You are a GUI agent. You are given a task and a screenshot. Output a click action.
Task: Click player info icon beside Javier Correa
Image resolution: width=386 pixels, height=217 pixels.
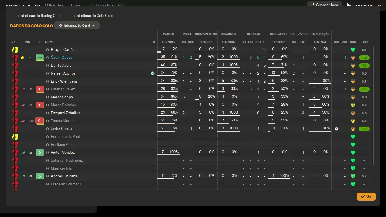coord(47,129)
